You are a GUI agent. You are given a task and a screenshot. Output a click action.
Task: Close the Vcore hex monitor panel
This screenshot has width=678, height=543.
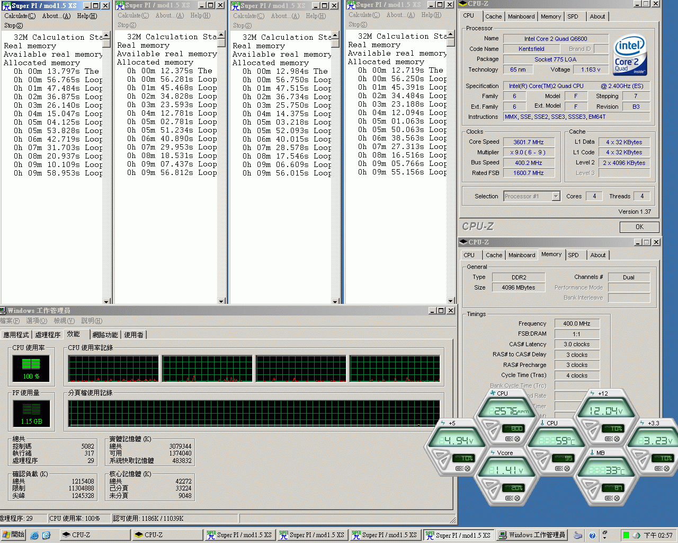point(516,498)
